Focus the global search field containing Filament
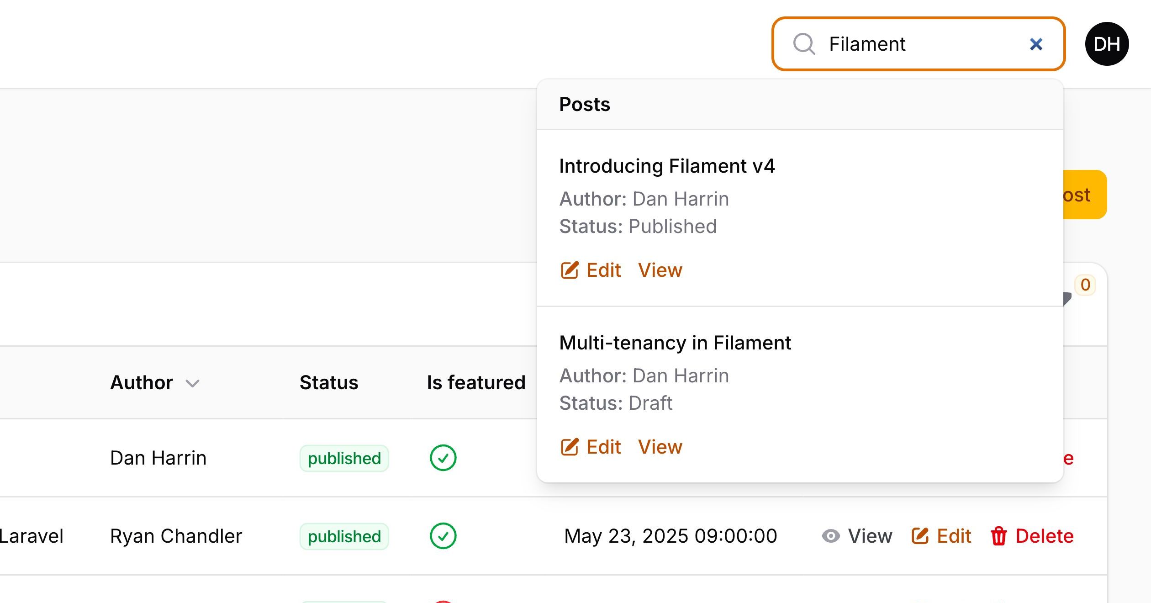Image resolution: width=1151 pixels, height=603 pixels. pos(918,44)
